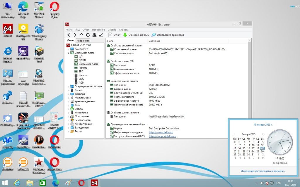Open File Explorer from the taskbar
The width and height of the screenshot is (300, 187).
(x=30, y=183)
